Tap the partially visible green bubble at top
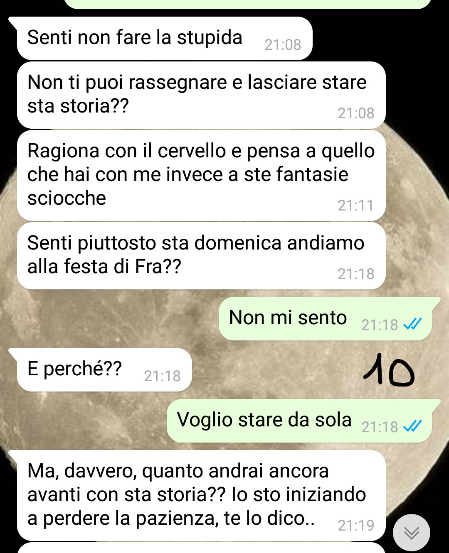449x553 pixels. pyautogui.click(x=248, y=4)
